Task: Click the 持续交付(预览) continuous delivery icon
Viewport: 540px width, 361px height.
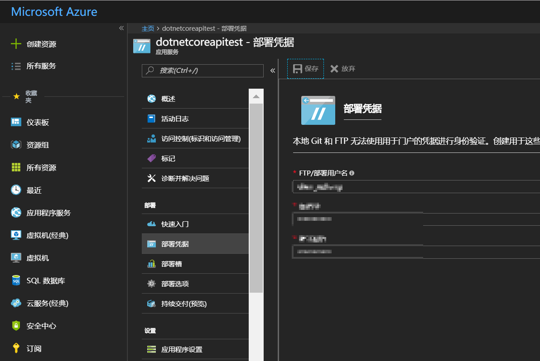Action: 151,304
